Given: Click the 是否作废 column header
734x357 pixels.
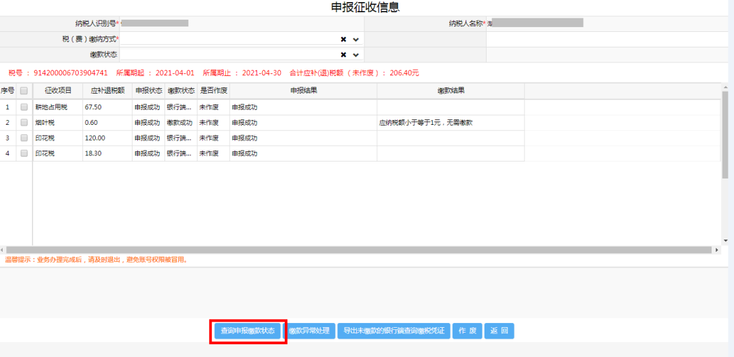Looking at the screenshot, I should click(x=213, y=91).
